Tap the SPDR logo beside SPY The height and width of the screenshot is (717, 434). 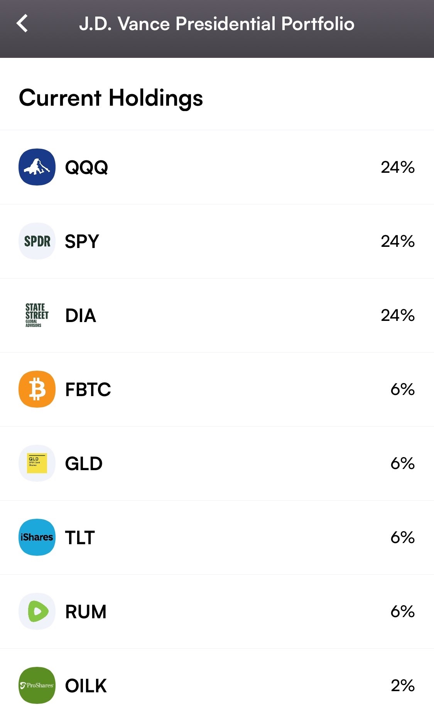point(37,241)
